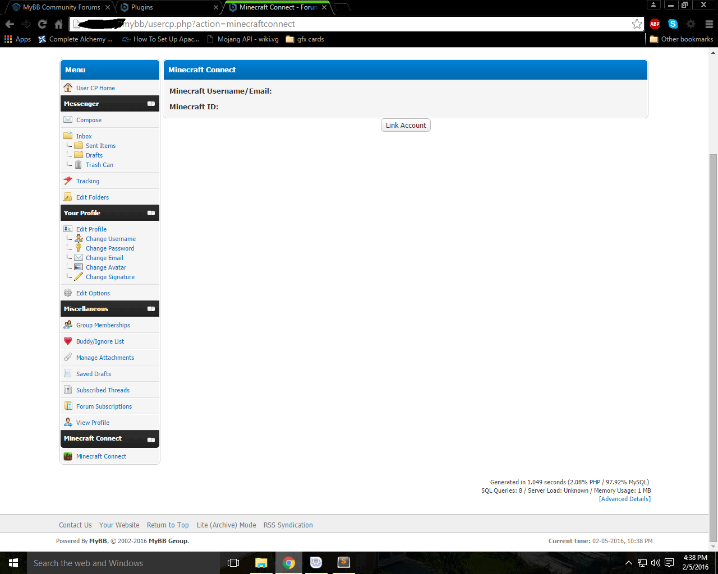Open the Drafts folder link
Image resolution: width=718 pixels, height=574 pixels.
coord(94,155)
